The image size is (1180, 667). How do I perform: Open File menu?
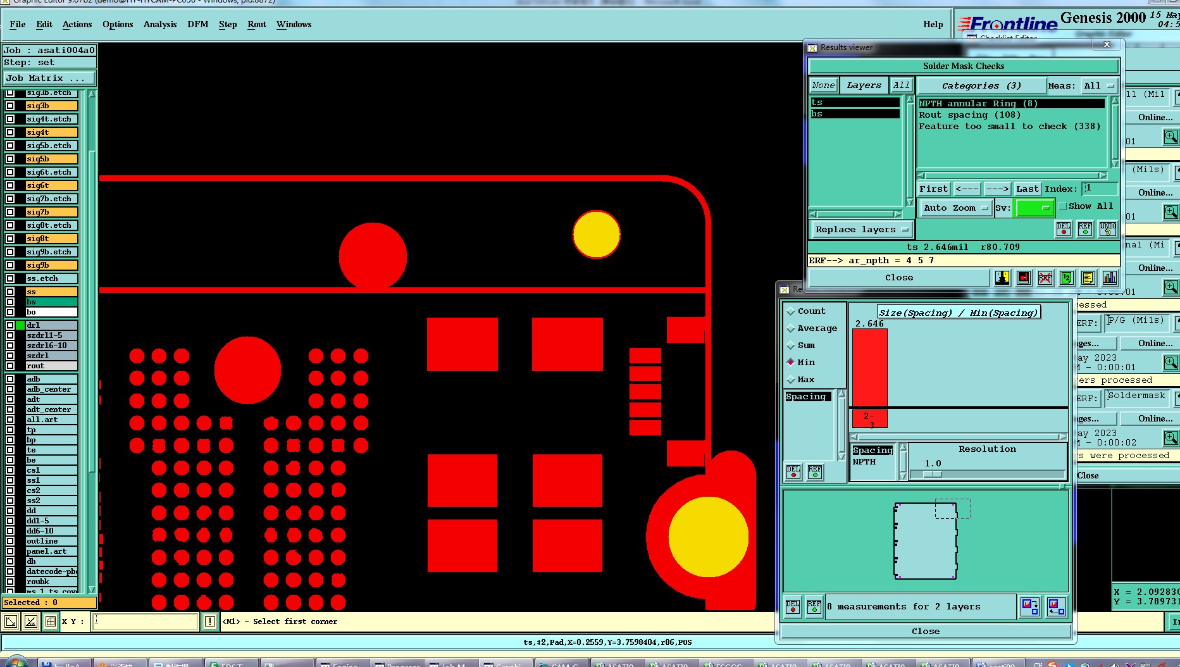pos(18,25)
